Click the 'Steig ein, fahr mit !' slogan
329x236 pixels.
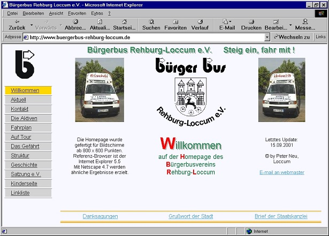coord(259,50)
